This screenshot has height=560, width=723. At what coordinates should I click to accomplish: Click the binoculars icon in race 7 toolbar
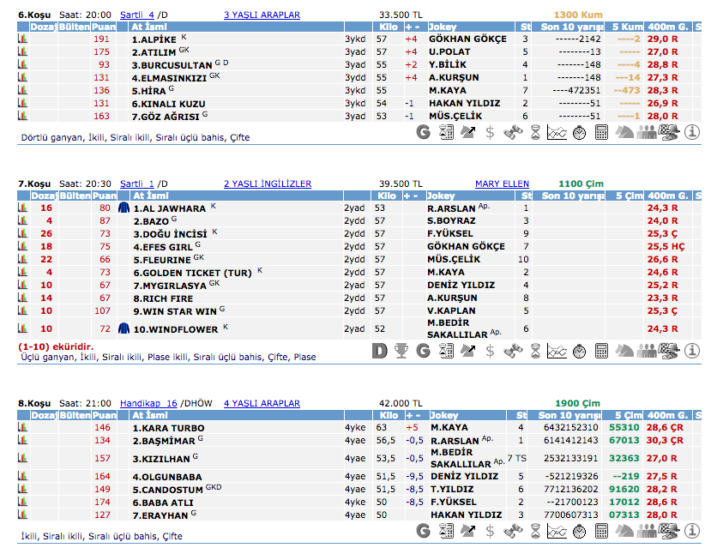[x=513, y=351]
